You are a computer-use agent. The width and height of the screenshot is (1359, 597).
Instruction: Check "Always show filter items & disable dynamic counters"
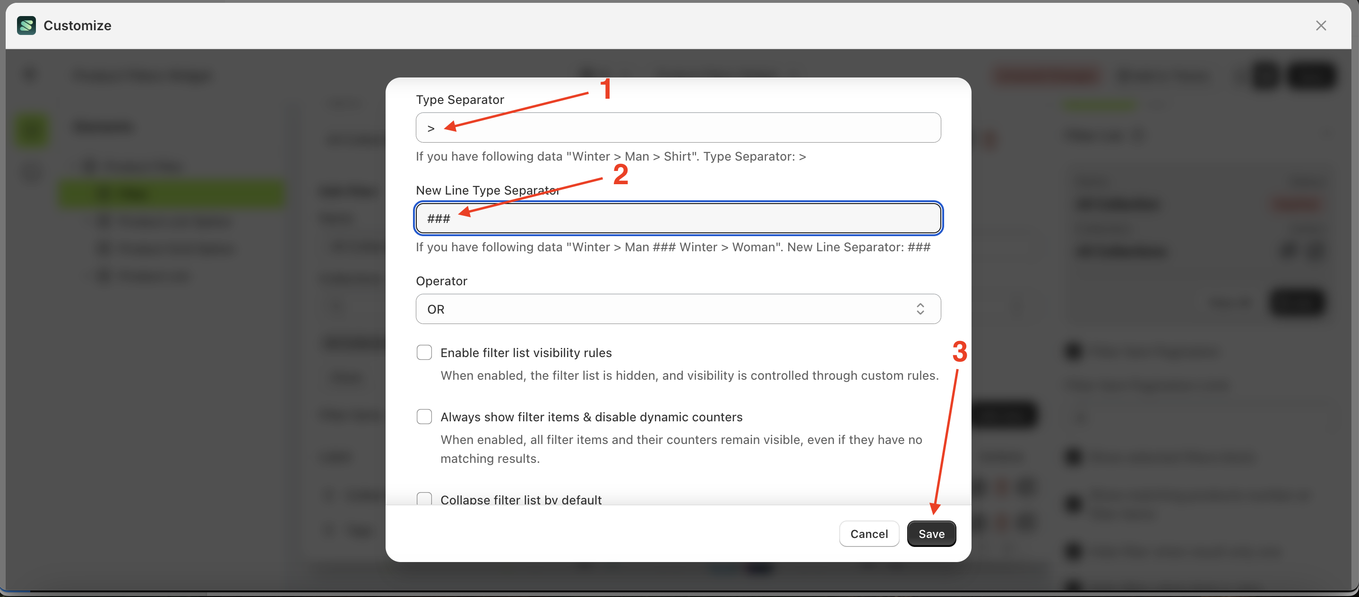coord(425,417)
